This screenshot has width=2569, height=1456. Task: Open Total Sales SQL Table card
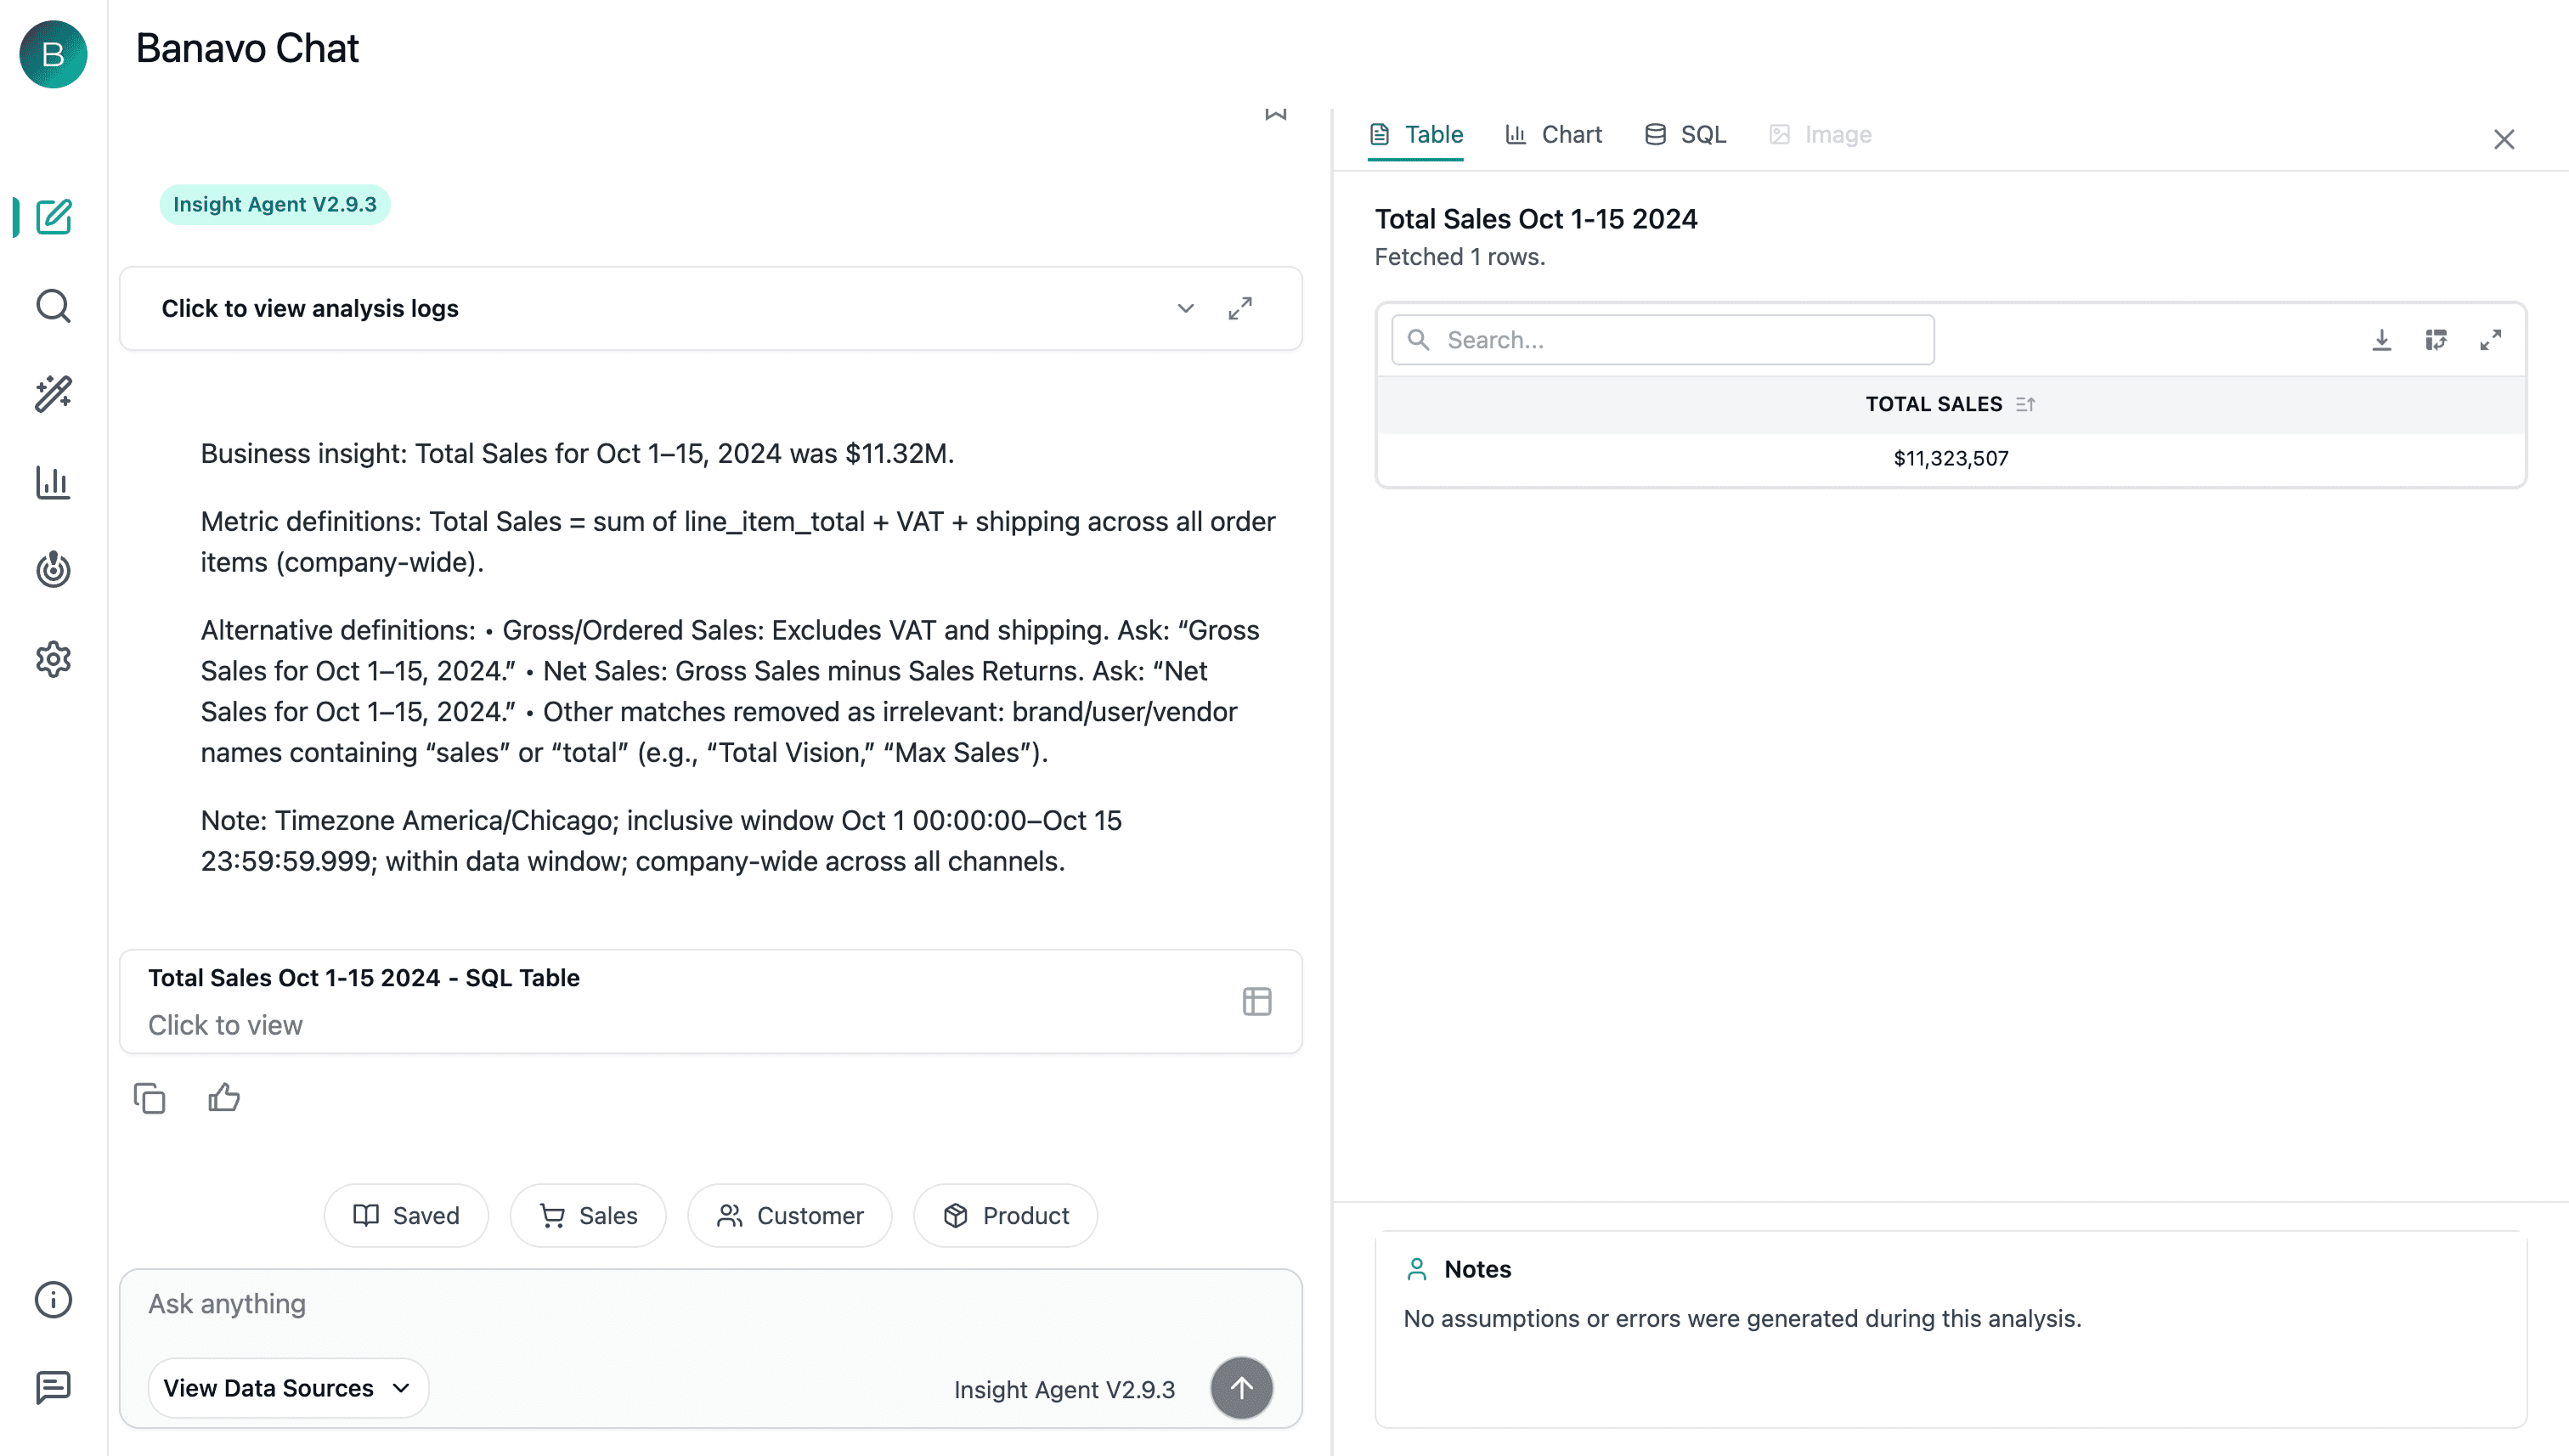click(x=710, y=1001)
